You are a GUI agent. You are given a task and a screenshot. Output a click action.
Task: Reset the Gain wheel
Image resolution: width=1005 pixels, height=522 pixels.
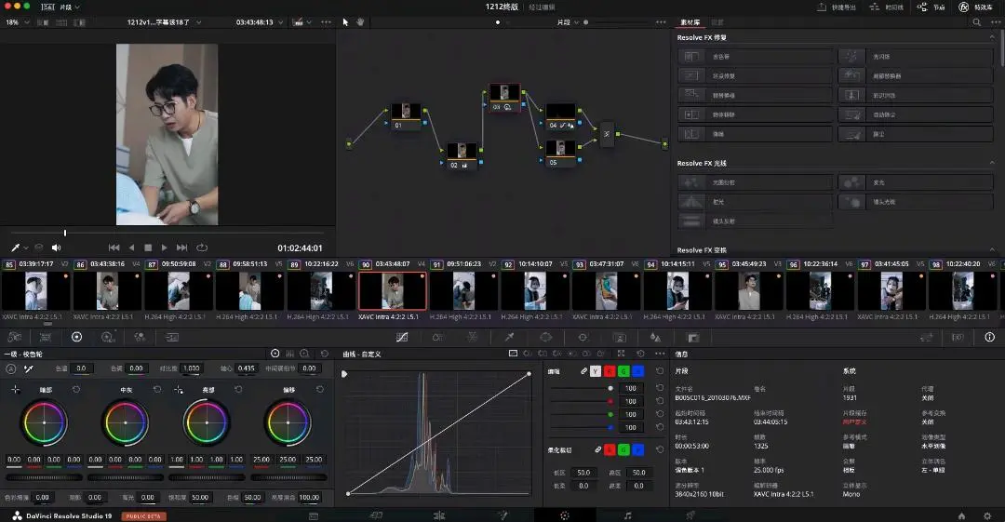pos(238,389)
